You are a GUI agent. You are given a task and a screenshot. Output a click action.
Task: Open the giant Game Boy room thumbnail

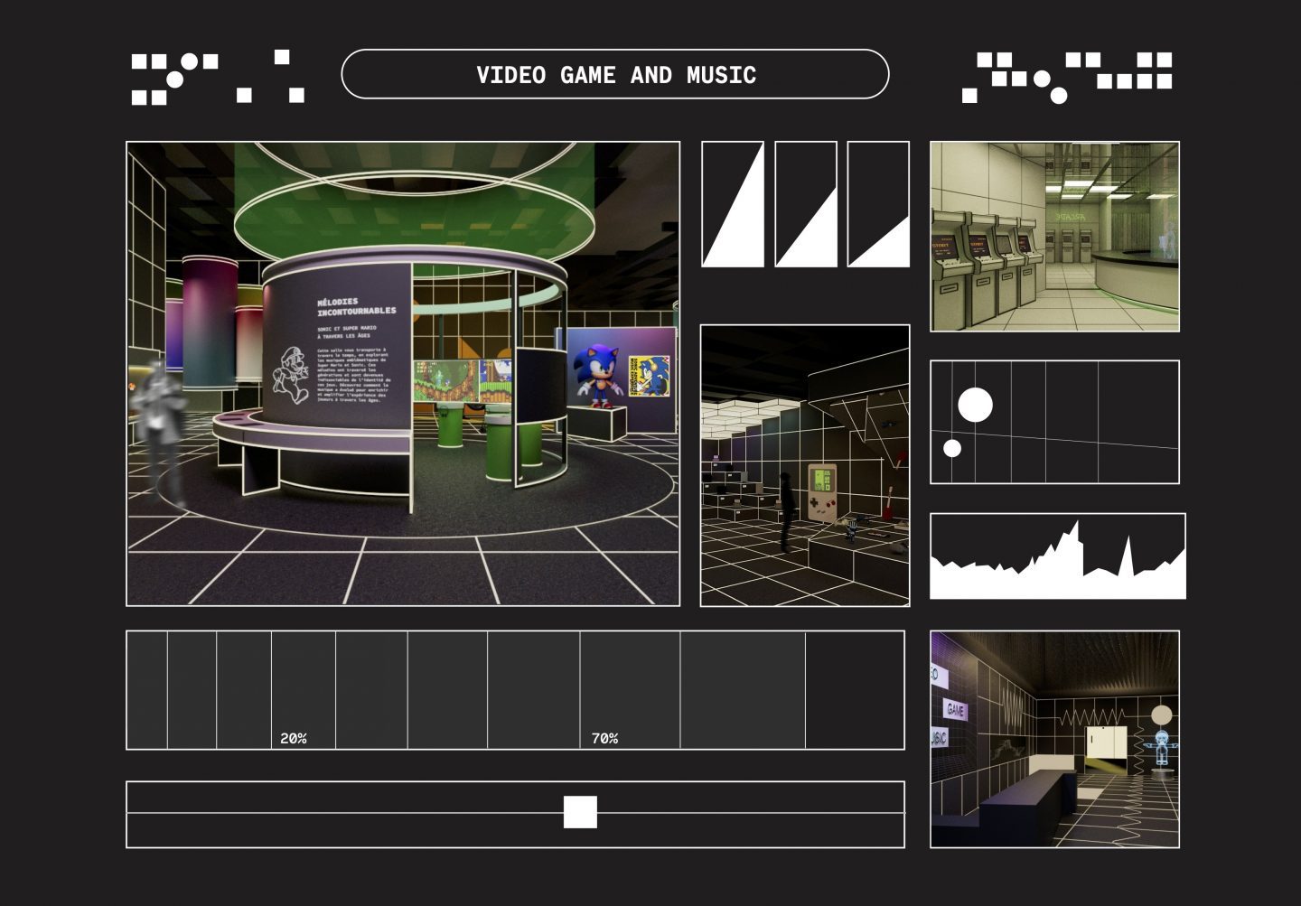(804, 465)
